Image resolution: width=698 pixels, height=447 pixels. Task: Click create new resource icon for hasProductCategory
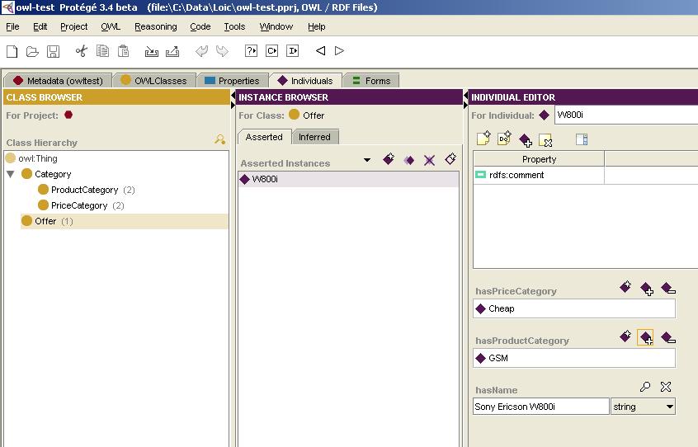(x=625, y=336)
